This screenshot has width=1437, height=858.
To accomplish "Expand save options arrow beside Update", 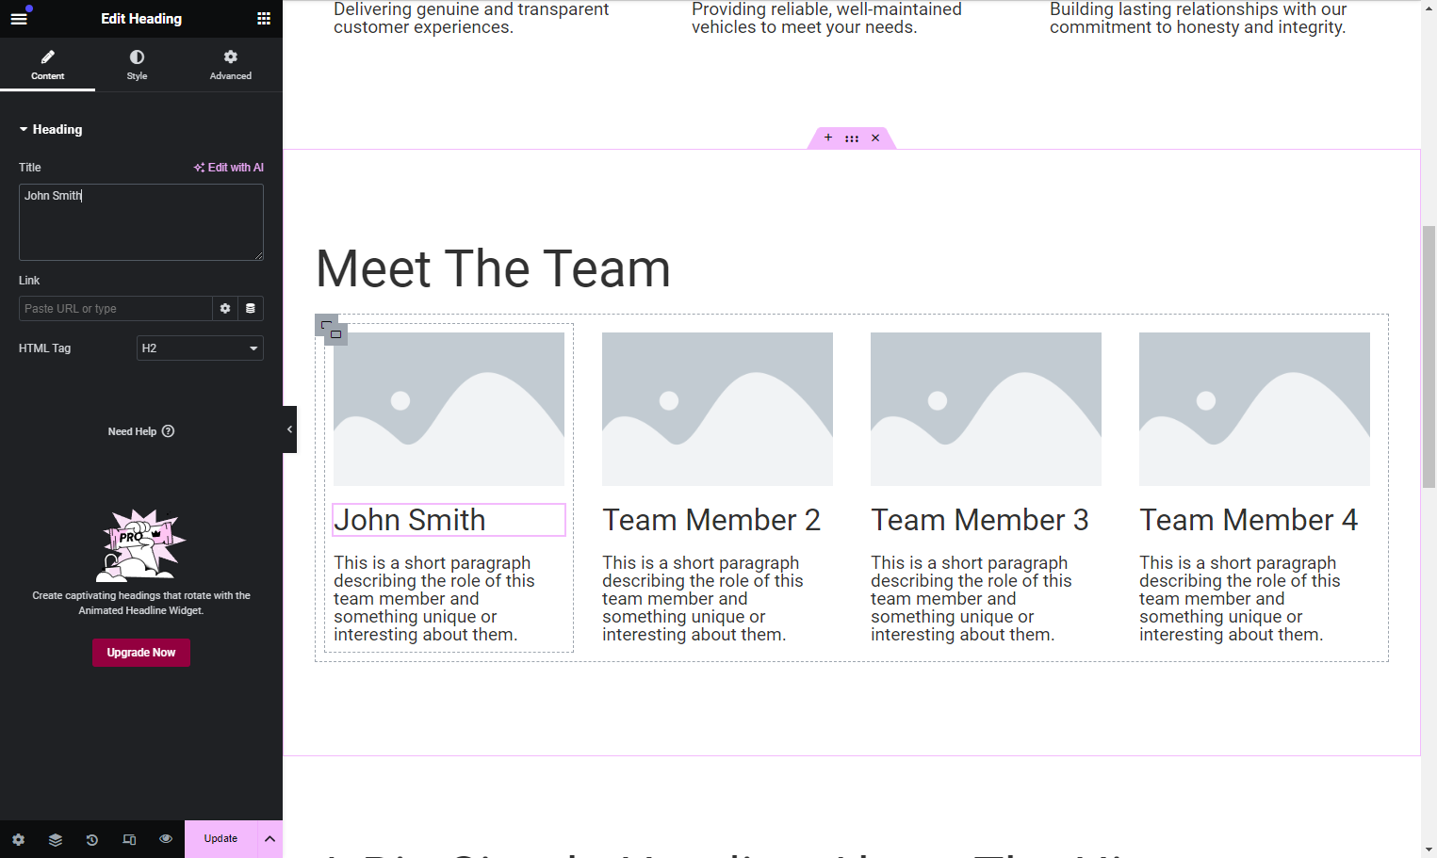I will (x=269, y=839).
